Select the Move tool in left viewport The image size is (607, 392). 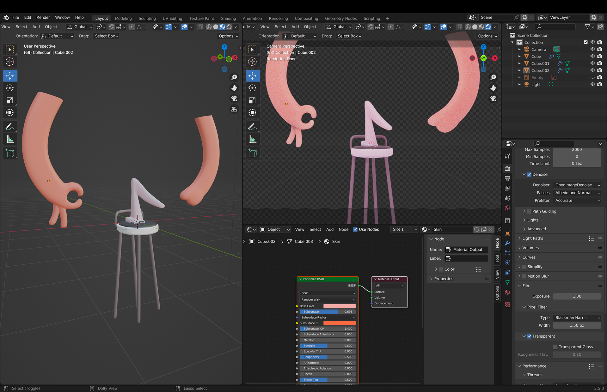pos(10,76)
